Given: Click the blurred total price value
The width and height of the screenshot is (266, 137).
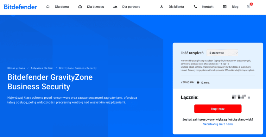Looking at the screenshot, I should click(x=241, y=97).
